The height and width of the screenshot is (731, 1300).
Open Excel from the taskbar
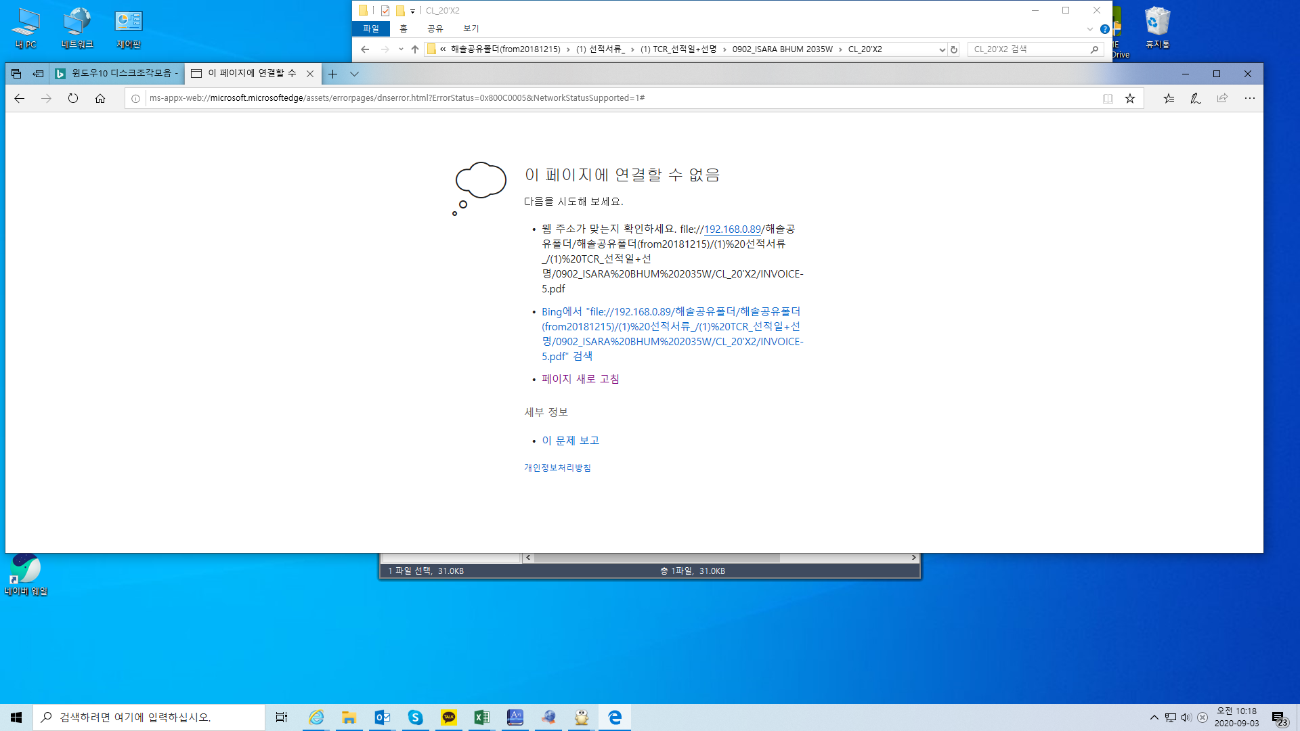coord(482,717)
